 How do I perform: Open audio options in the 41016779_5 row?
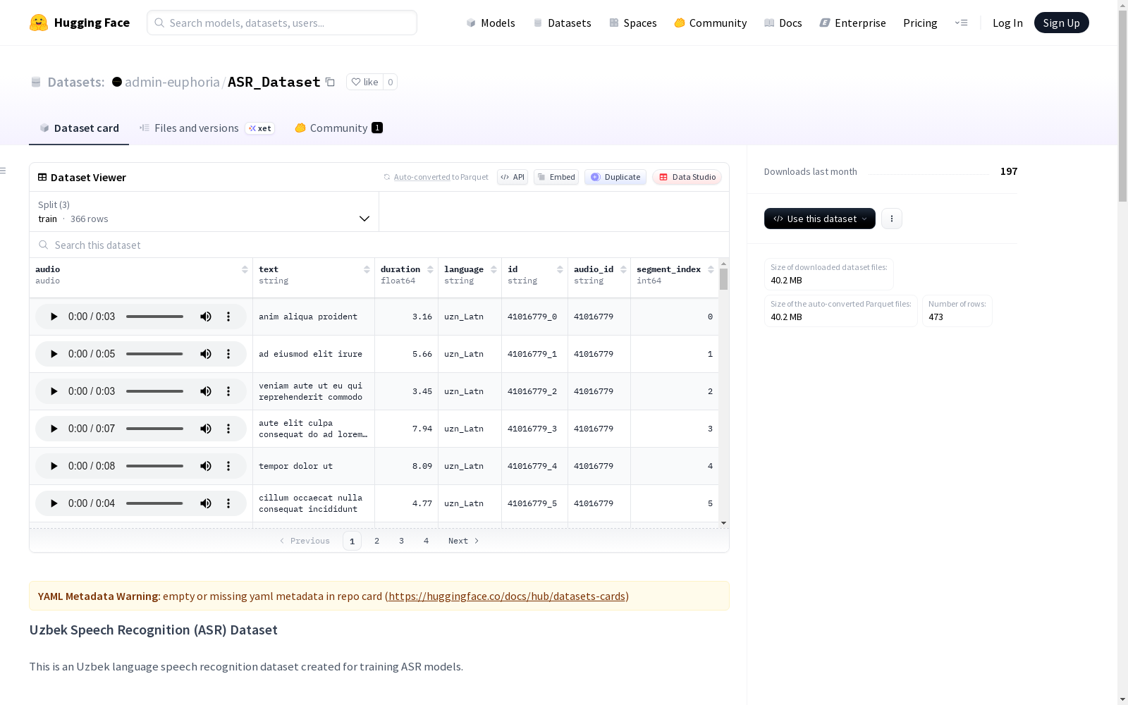click(228, 503)
